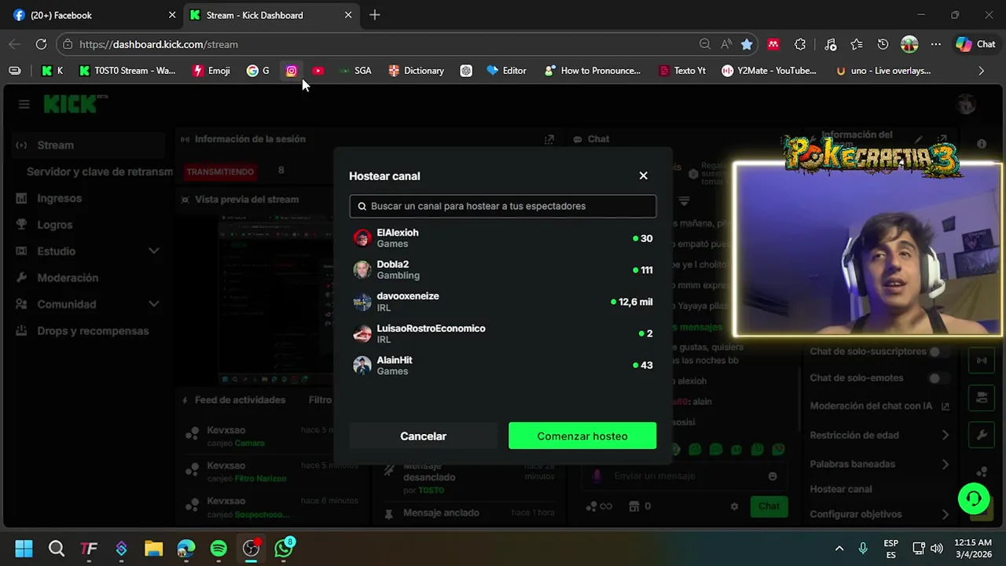
Task: Open WhatsApp from the taskbar
Action: click(284, 548)
